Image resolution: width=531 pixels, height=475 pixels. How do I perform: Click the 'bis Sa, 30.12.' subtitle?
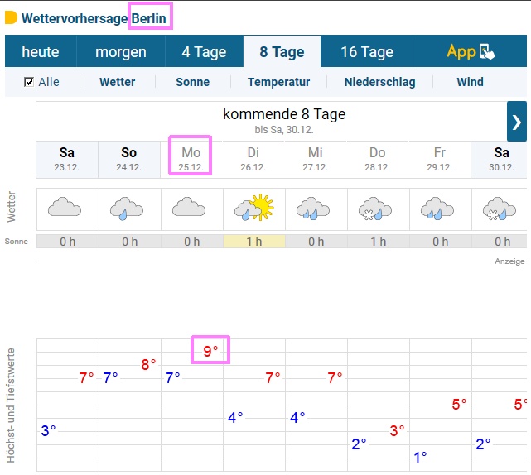[284, 130]
